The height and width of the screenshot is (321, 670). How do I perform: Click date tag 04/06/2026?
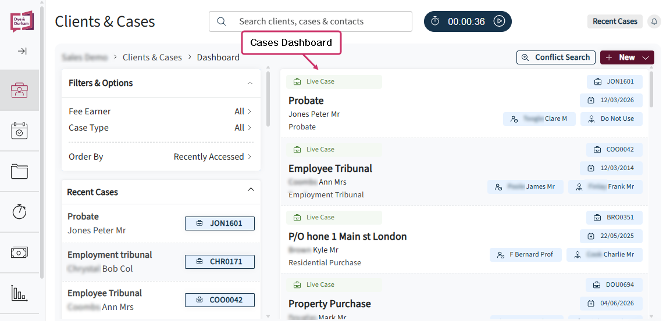(x=611, y=304)
